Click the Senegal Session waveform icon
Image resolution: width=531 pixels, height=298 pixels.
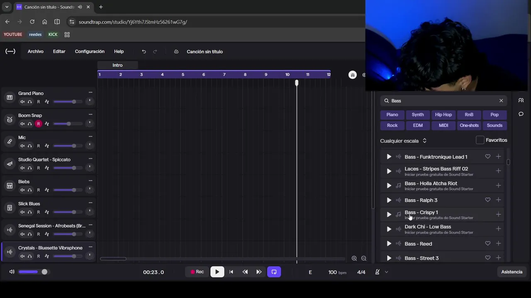[x=10, y=230]
